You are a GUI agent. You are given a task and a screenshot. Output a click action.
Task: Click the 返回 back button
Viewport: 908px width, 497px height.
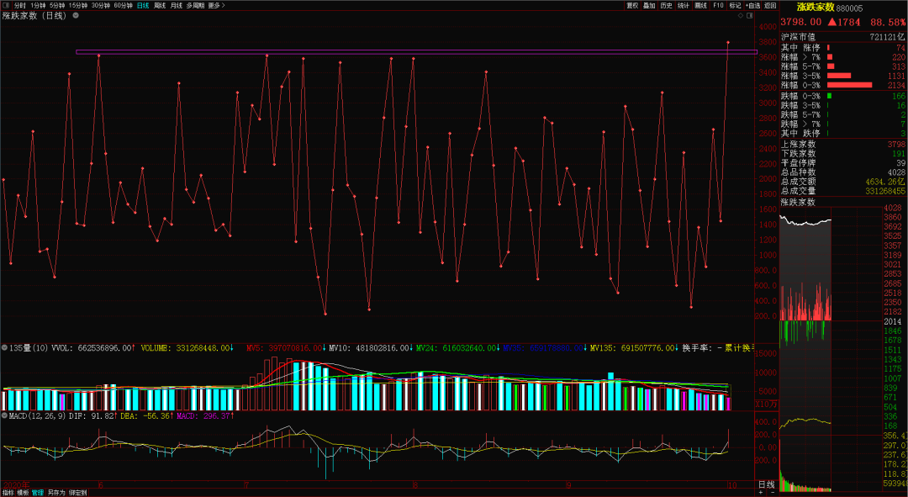coord(769,5)
